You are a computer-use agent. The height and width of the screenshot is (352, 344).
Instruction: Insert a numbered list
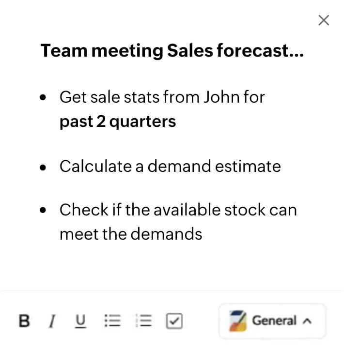pyautogui.click(x=144, y=321)
